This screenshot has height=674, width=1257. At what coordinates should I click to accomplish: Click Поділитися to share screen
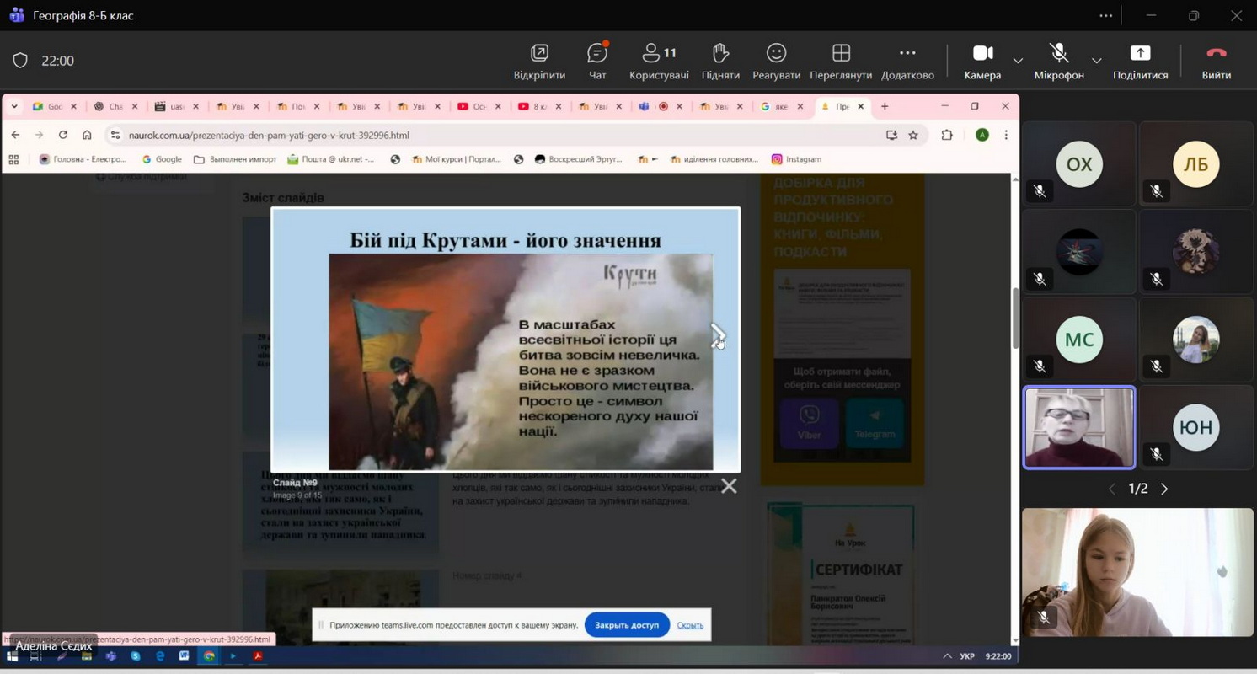1140,61
